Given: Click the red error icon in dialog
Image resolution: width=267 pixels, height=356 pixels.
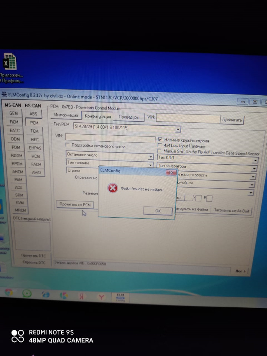Looking at the screenshot, I should (x=112, y=188).
